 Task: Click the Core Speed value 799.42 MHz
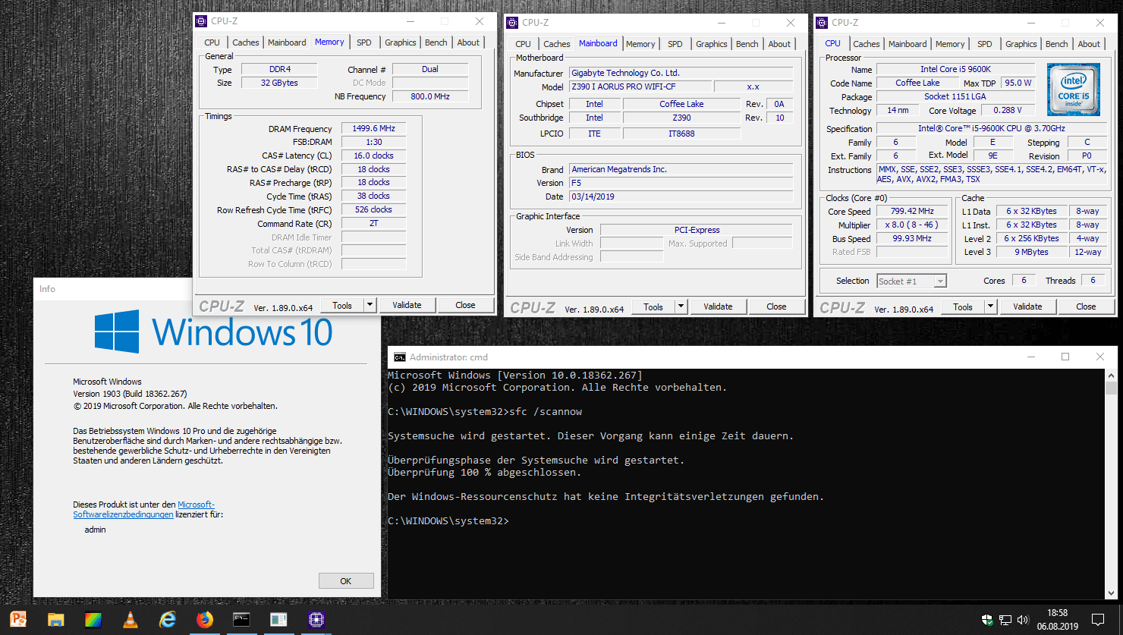[912, 211]
